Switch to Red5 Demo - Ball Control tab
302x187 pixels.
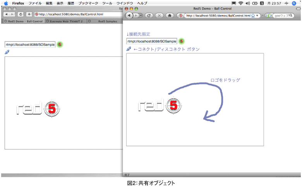click(25, 21)
